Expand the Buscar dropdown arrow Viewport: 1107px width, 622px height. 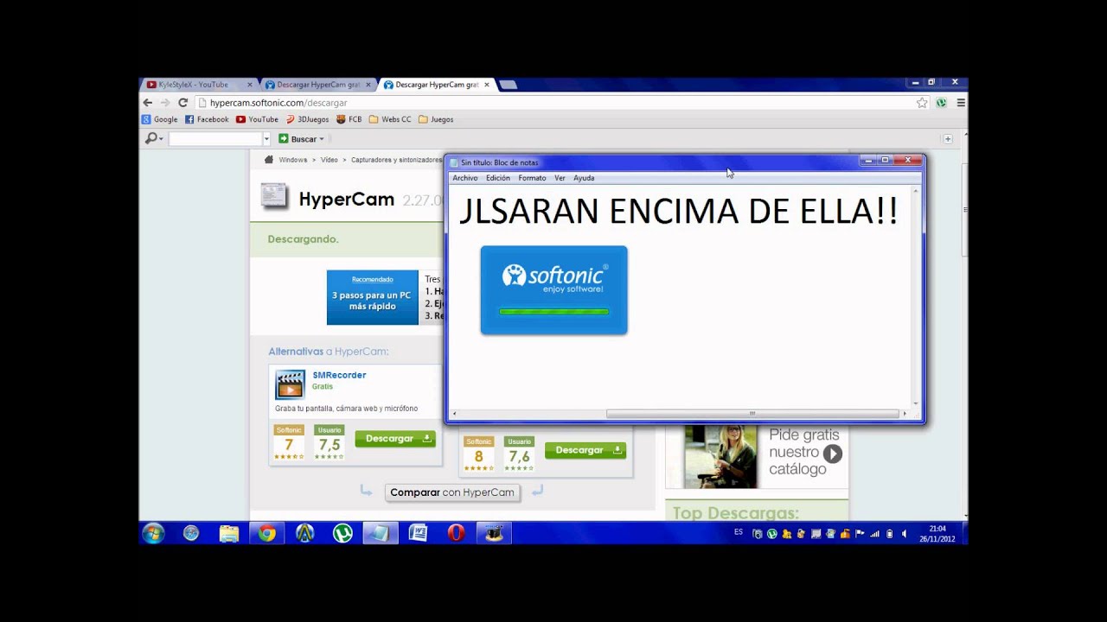coord(322,139)
